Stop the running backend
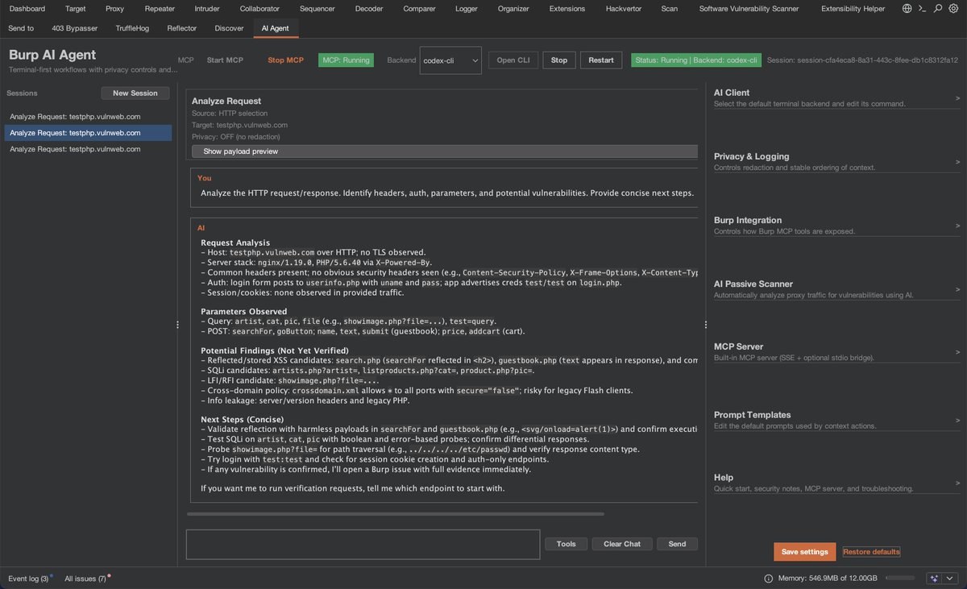 pos(559,60)
